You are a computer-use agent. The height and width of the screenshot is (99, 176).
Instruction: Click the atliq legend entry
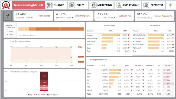point(30,95)
